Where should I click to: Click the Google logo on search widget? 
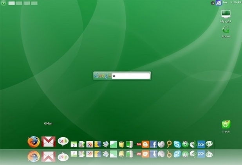(x=103, y=75)
